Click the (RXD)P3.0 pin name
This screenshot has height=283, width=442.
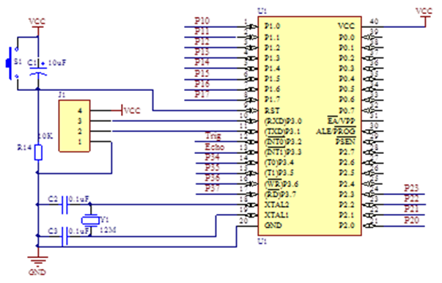click(x=283, y=121)
